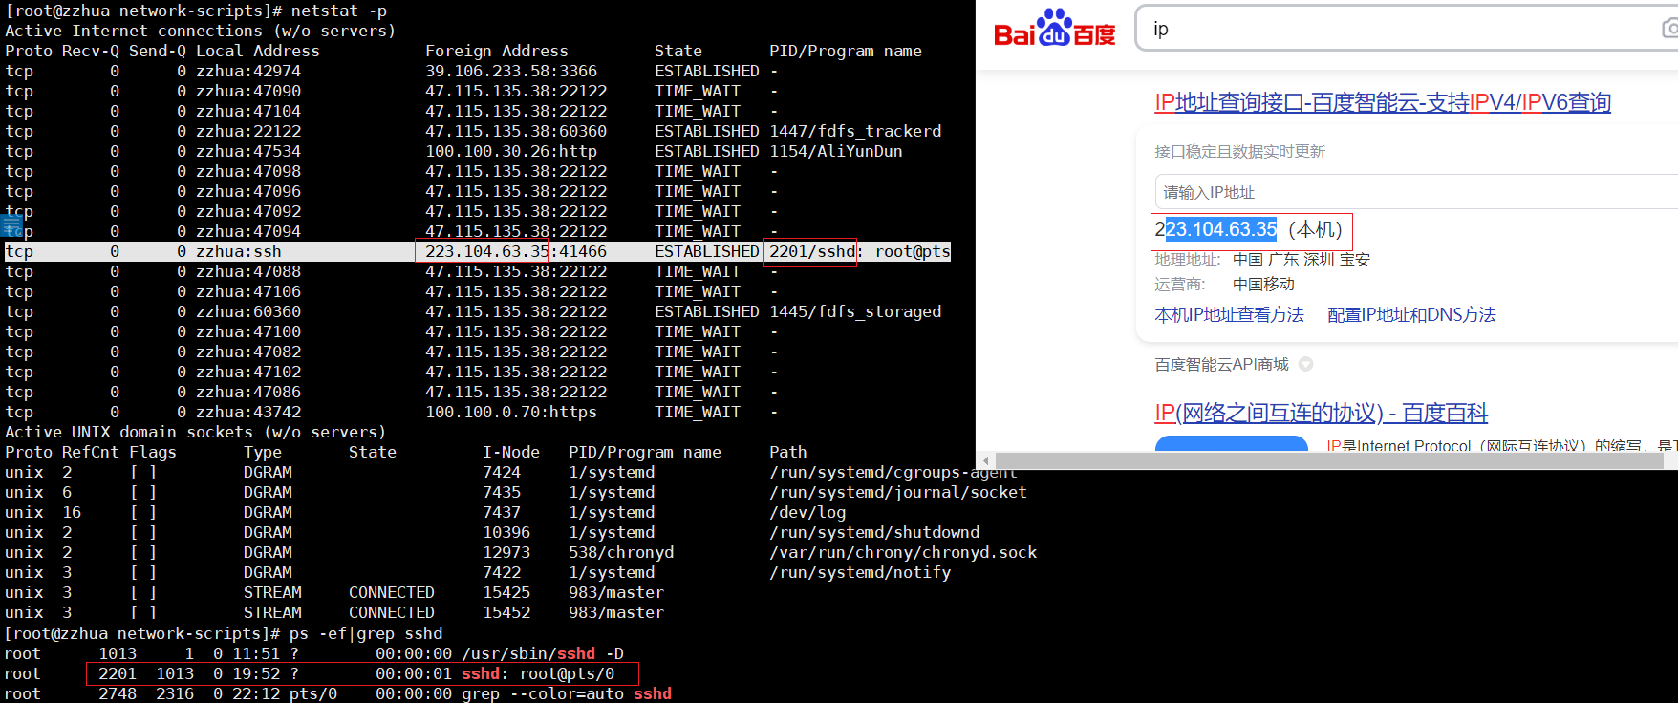Click the /dev/log path entry
1678x703 pixels.
(807, 512)
